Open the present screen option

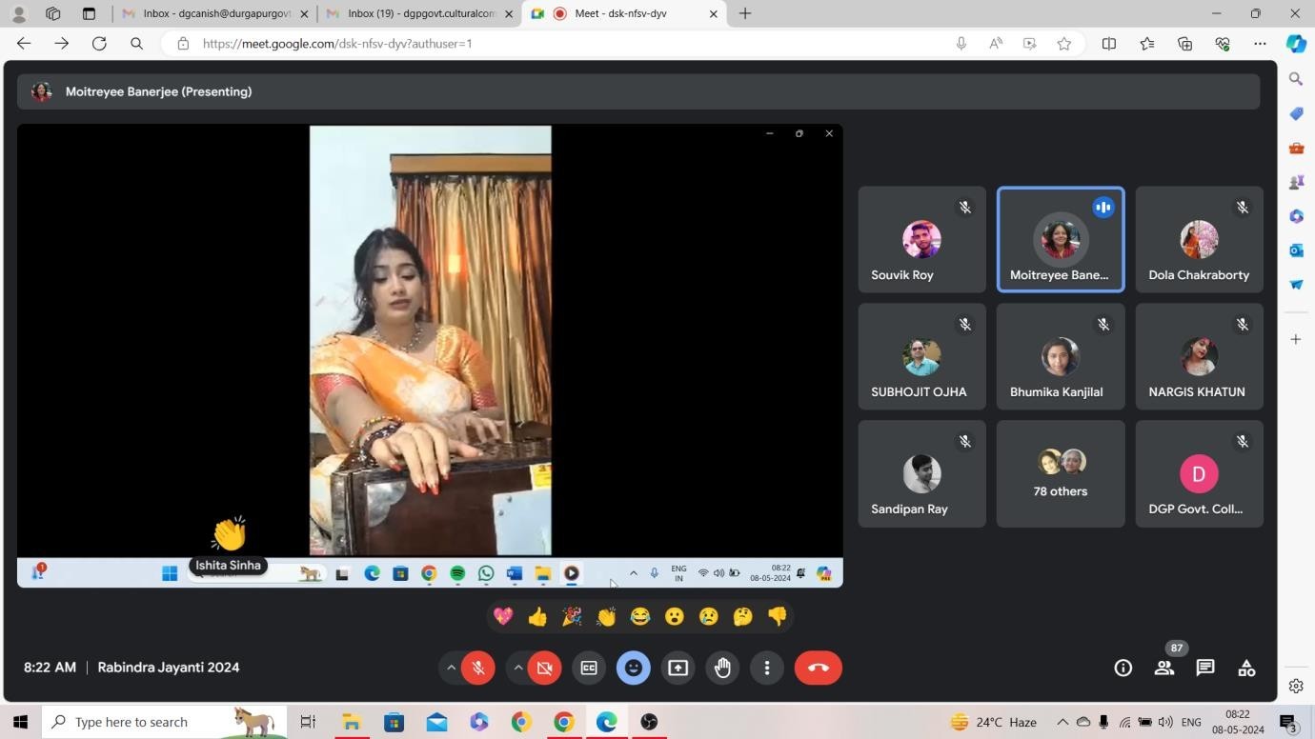pyautogui.click(x=678, y=668)
